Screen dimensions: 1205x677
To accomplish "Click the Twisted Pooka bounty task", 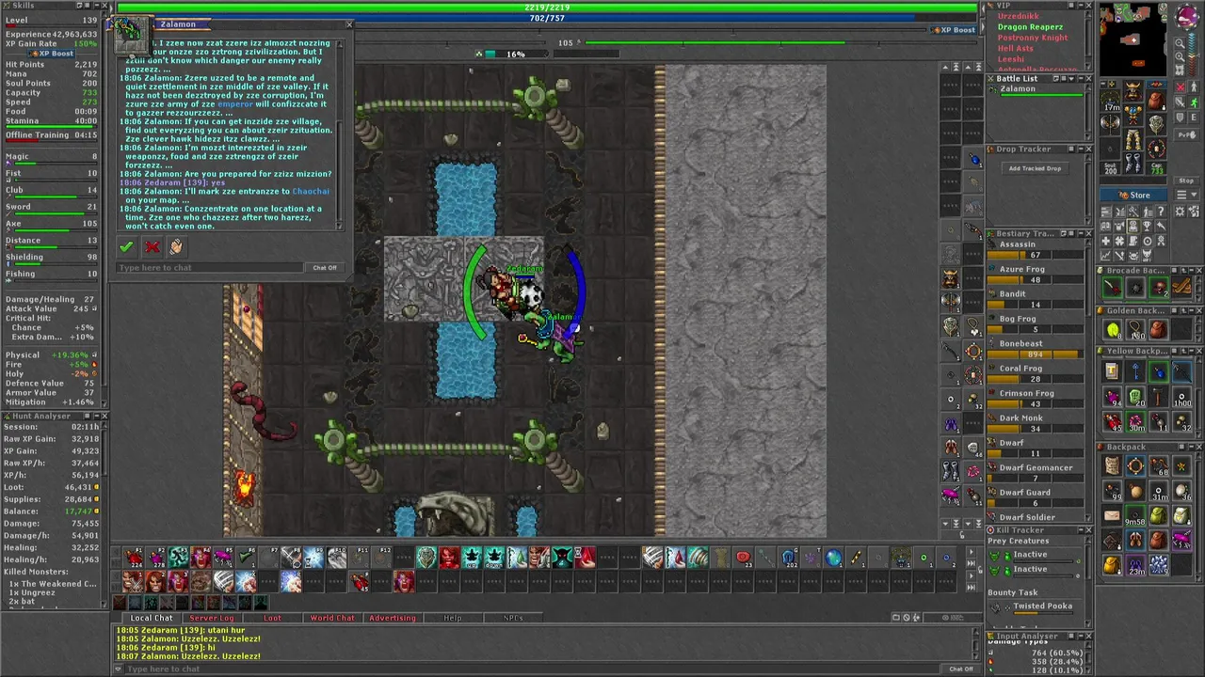I will (1034, 608).
